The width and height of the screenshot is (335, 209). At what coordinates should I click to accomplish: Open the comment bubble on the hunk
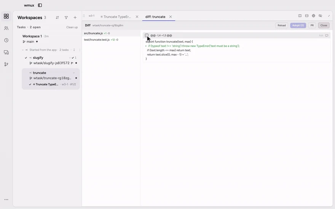(327, 35)
